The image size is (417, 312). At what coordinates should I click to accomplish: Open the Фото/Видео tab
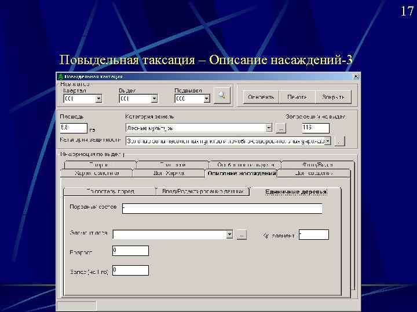click(318, 165)
